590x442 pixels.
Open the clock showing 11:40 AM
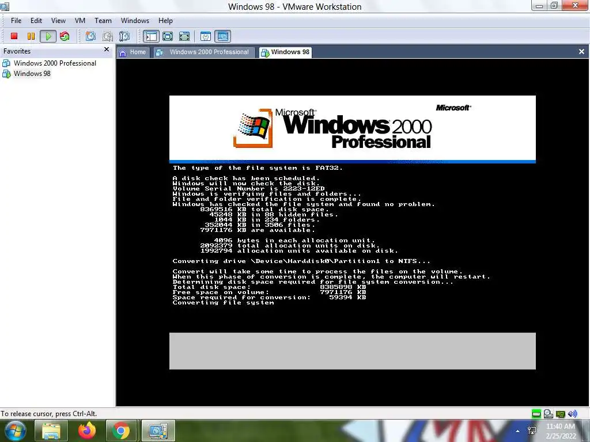point(561,431)
